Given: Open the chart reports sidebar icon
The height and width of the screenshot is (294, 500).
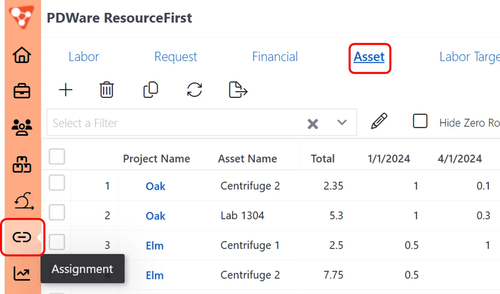Looking at the screenshot, I should click(x=22, y=273).
